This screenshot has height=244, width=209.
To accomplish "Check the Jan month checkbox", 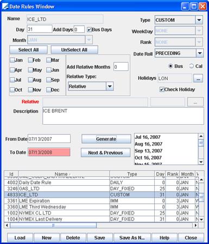I will (12, 60).
